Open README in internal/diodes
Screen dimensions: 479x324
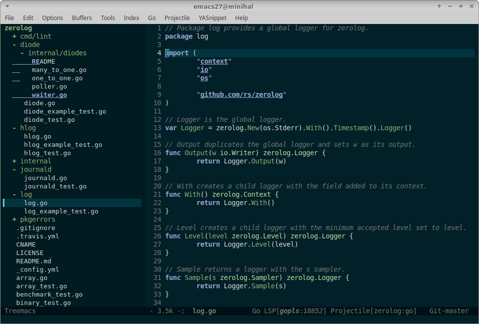(44, 61)
